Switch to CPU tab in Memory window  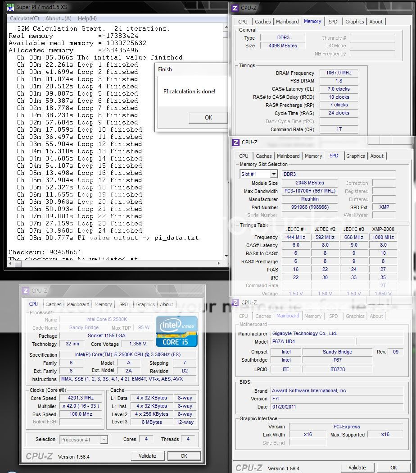(x=243, y=22)
